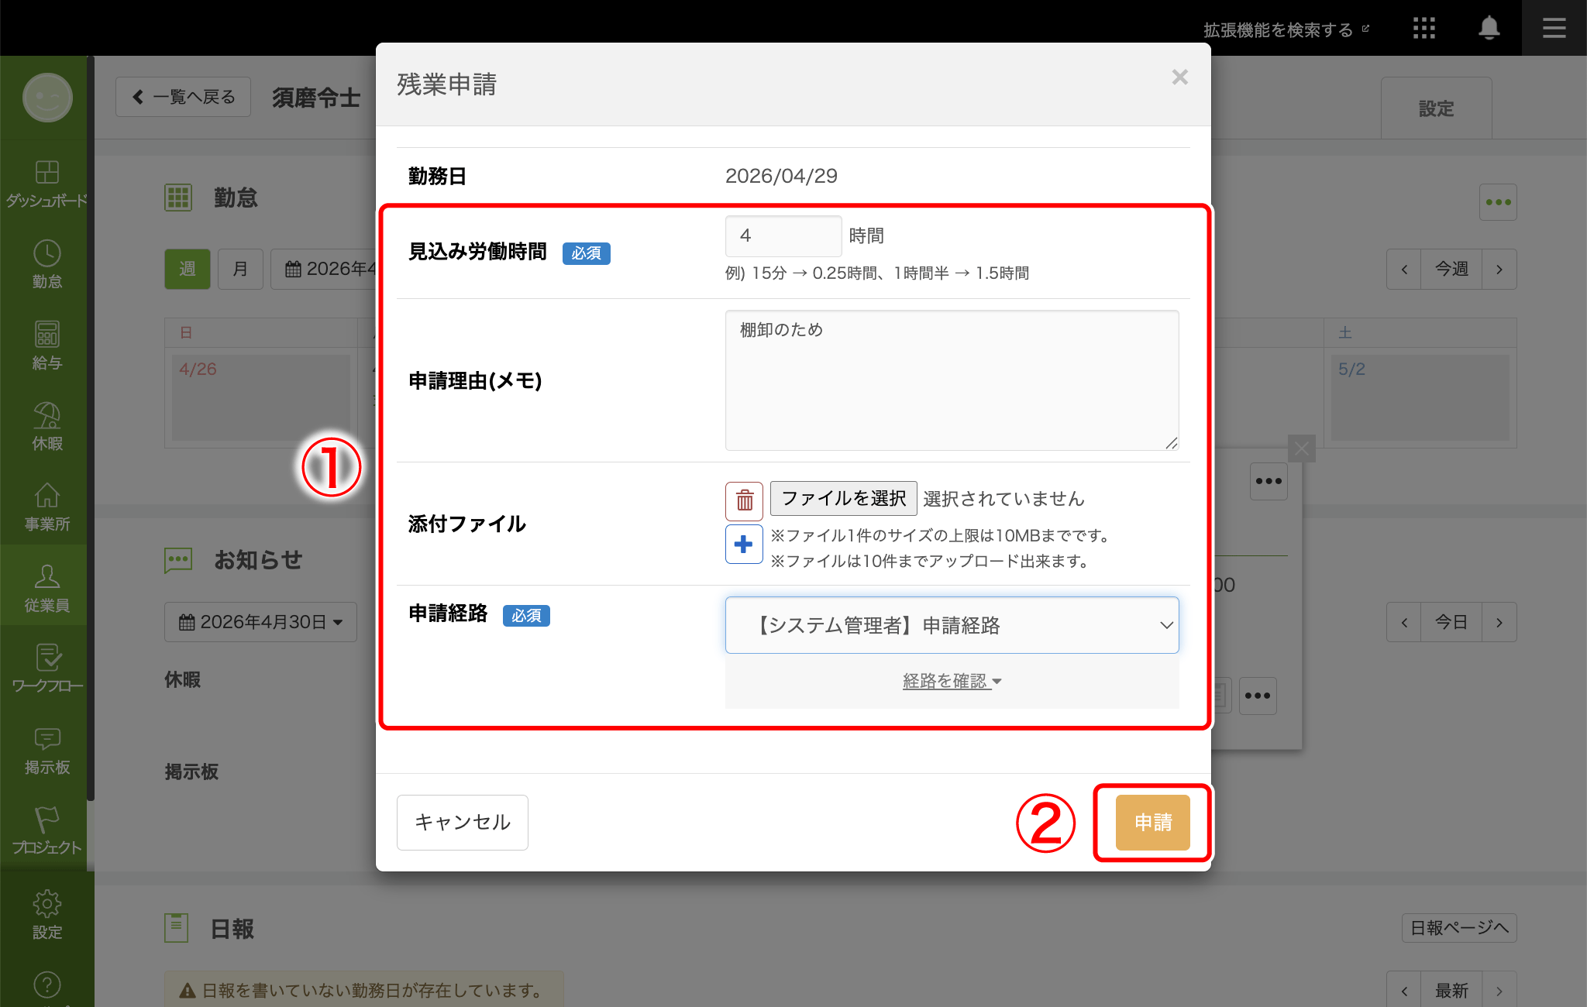The height and width of the screenshot is (1007, 1587).
Task: Open 掲示板 bulletin board in the sidebar
Action: point(46,750)
